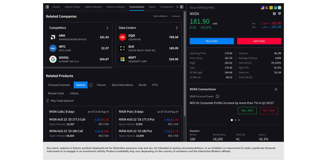Image resolution: width=327 pixels, height=163 pixels.
Task: Click the AMD competitor logo
Action: point(53,37)
